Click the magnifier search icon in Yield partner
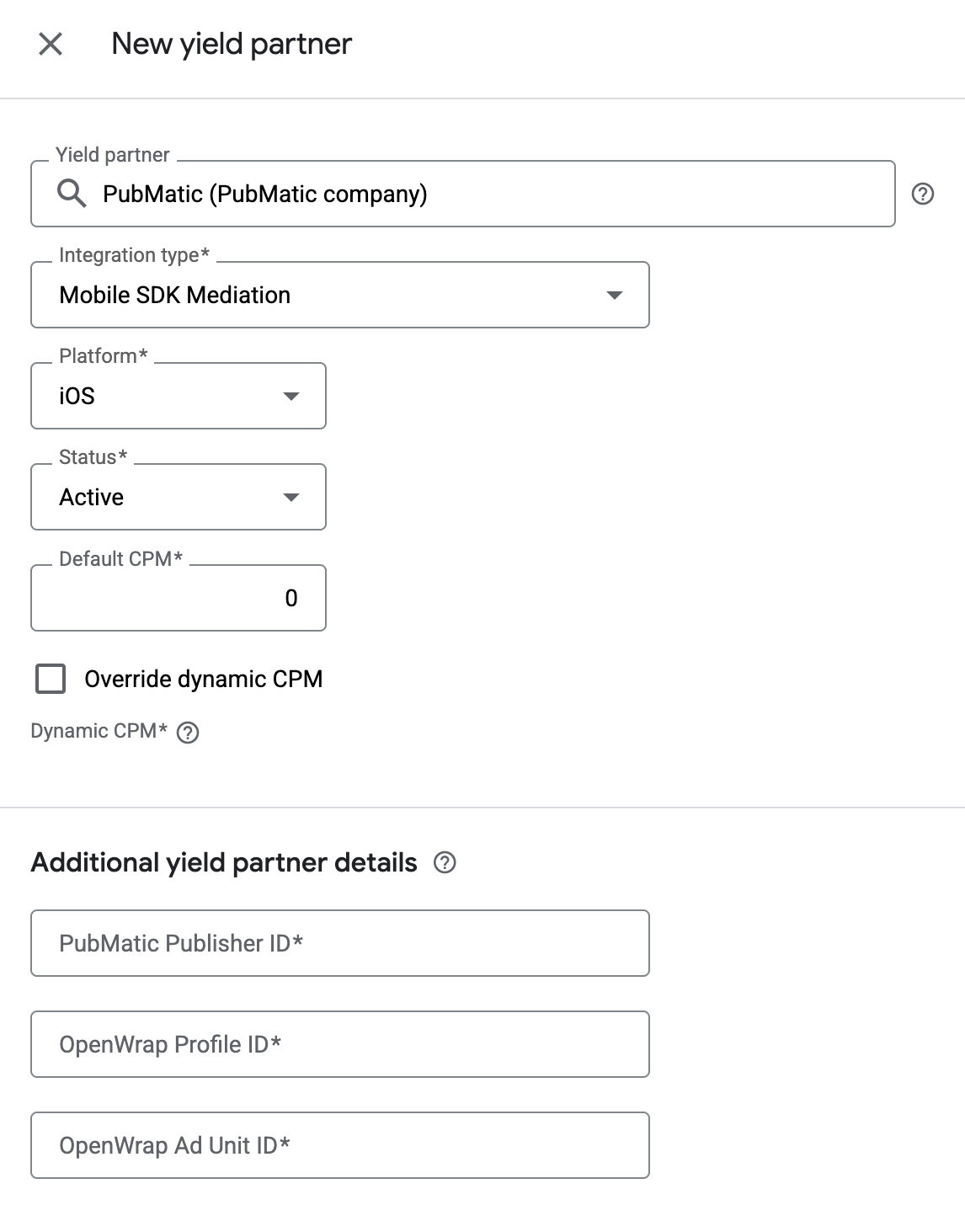965x1221 pixels. [72, 194]
